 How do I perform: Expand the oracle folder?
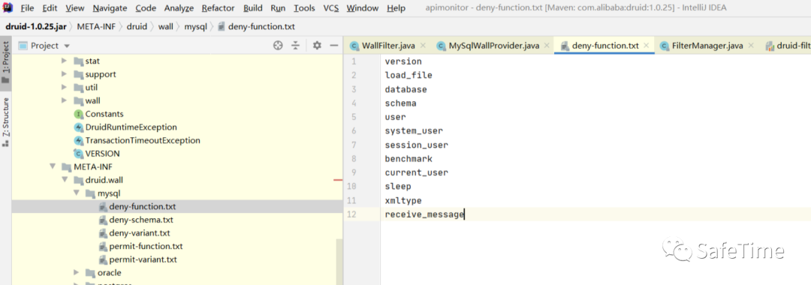[76, 272]
